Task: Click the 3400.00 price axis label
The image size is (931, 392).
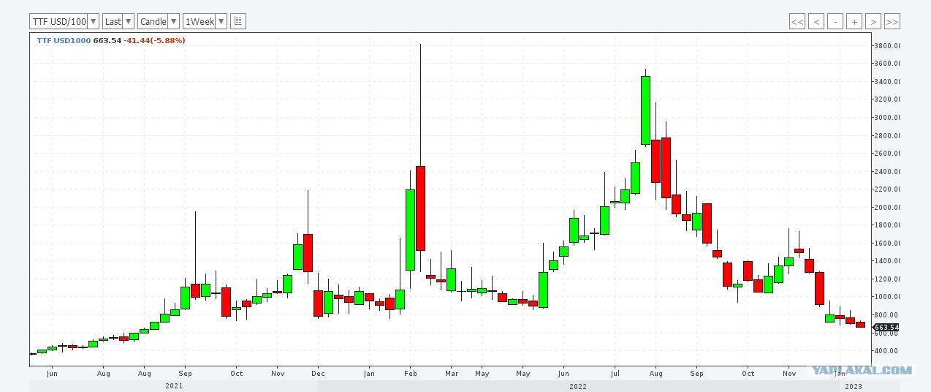Action: 886,81
